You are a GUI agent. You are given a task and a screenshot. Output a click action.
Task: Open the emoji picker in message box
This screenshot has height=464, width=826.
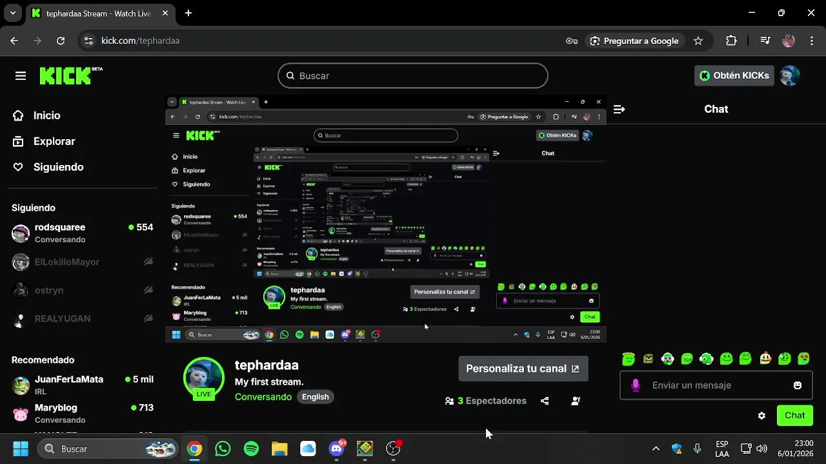pyautogui.click(x=798, y=385)
